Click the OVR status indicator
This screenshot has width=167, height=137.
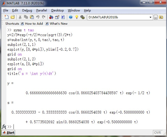click(158, 132)
